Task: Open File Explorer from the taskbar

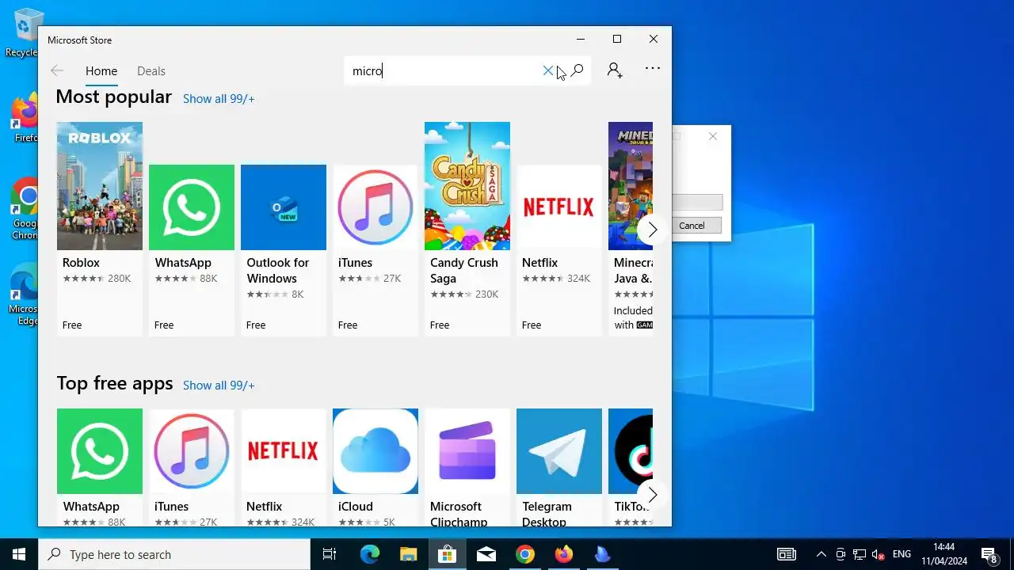Action: coord(408,554)
